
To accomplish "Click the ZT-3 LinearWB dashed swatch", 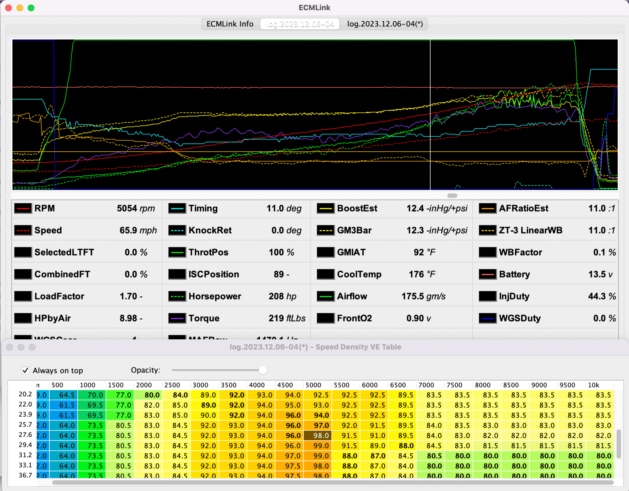I will click(x=487, y=230).
